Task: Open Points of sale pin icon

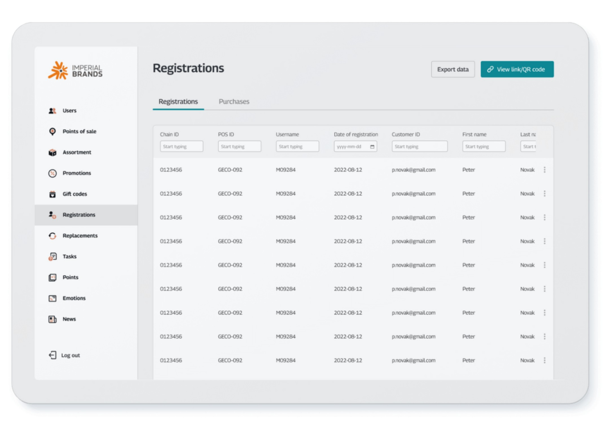Action: 52,131
